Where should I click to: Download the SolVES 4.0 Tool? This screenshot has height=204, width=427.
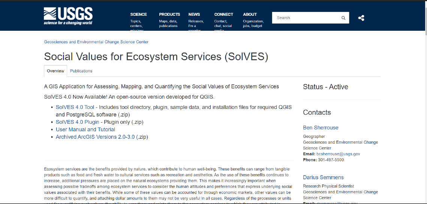click(75, 107)
